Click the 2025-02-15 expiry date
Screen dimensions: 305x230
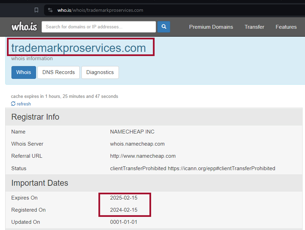pos(124,198)
